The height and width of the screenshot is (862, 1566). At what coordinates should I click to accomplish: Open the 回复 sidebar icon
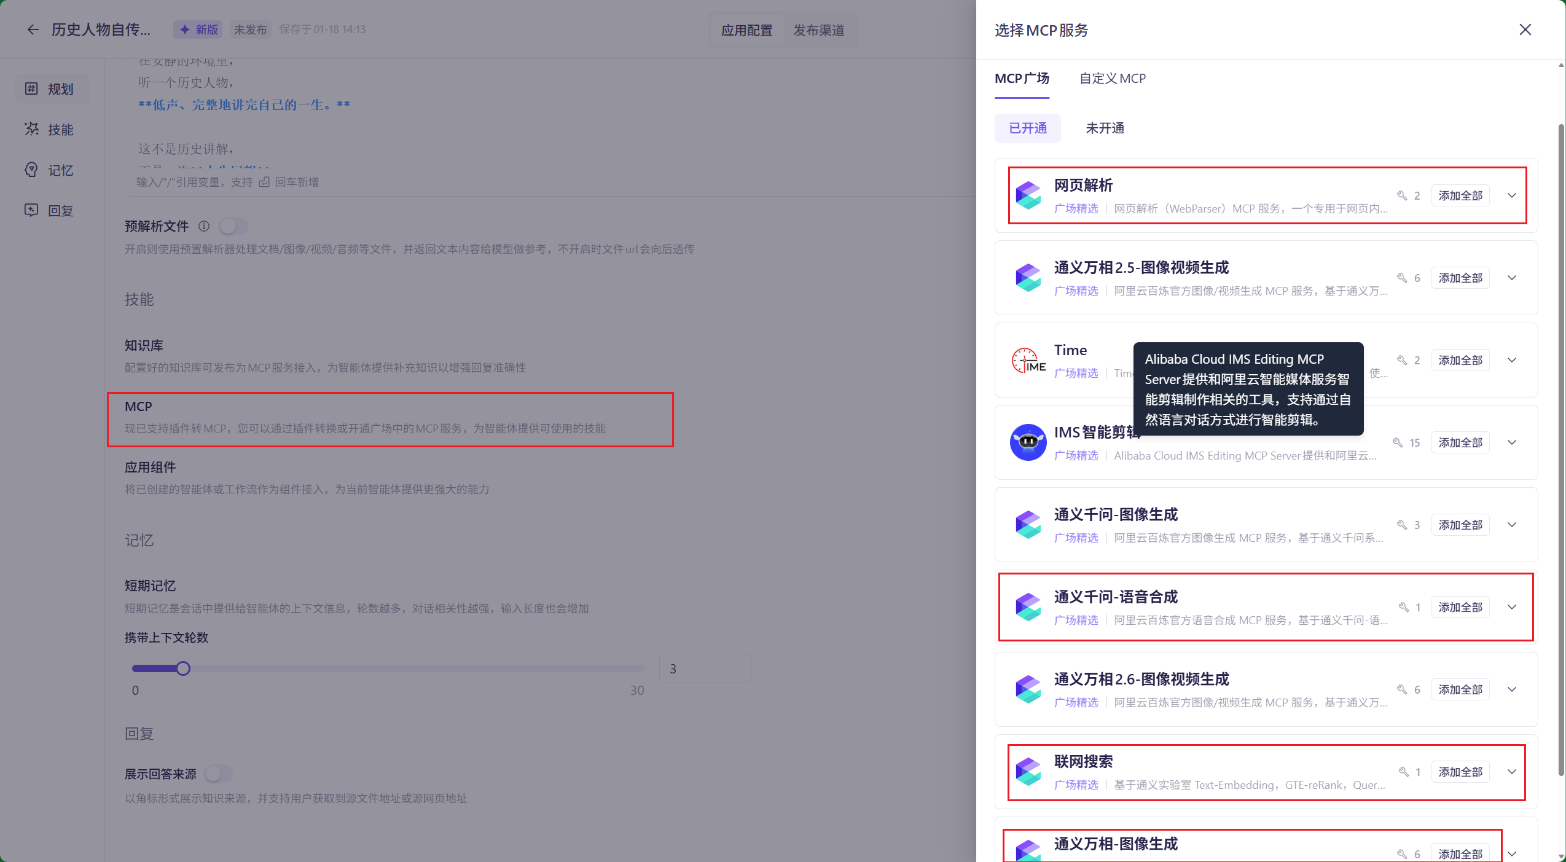pos(32,210)
